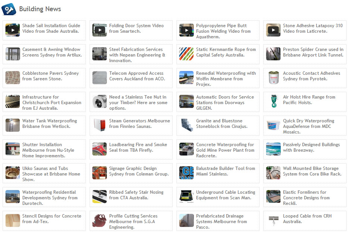Open the Signage Graphic Design thumbnail
The width and height of the screenshot is (348, 235).
pos(100,173)
